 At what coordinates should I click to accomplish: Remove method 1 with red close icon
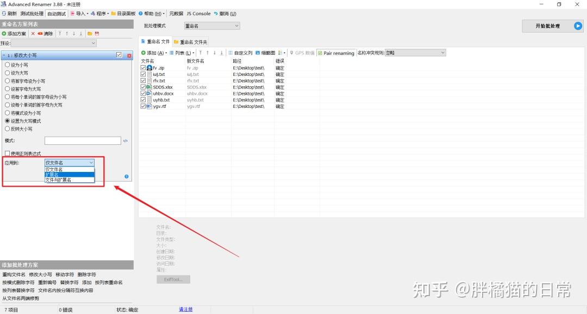[129, 55]
